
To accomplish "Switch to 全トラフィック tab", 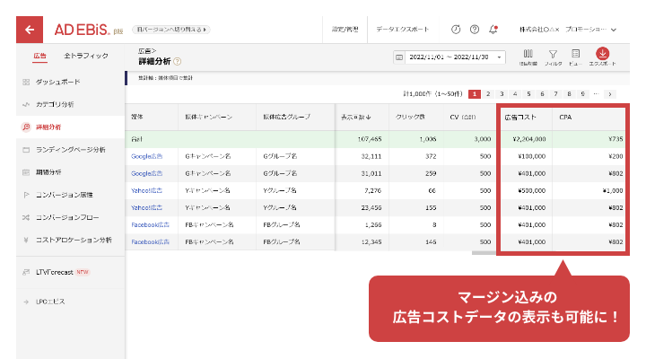I will click(x=86, y=56).
